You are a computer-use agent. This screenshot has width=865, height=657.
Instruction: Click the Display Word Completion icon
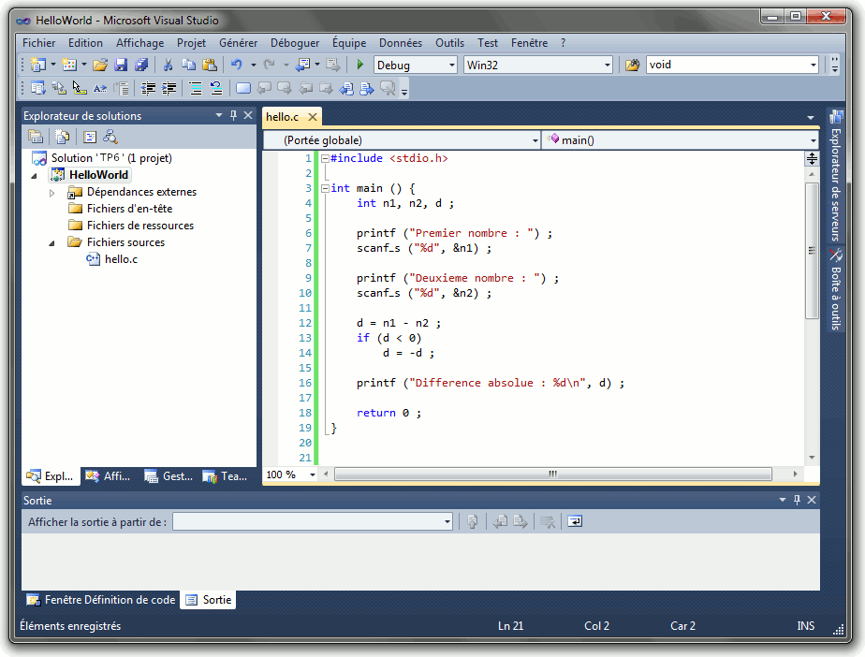coord(100,88)
